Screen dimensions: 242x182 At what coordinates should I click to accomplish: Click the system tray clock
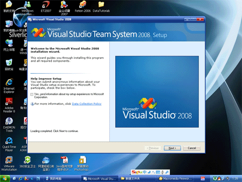coord(235,179)
